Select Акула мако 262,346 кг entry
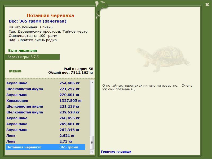The width and height of the screenshot is (212, 159). (45, 130)
